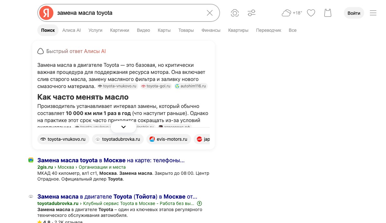Expand Alice quick answer with chevron
Screen dimensions: 386x223
[124, 127]
